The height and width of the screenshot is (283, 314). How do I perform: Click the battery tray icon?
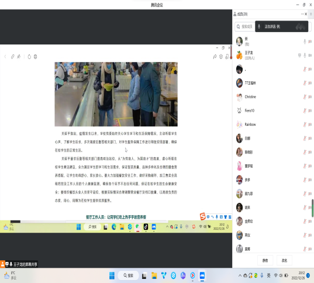pyautogui.click(x=286, y=275)
